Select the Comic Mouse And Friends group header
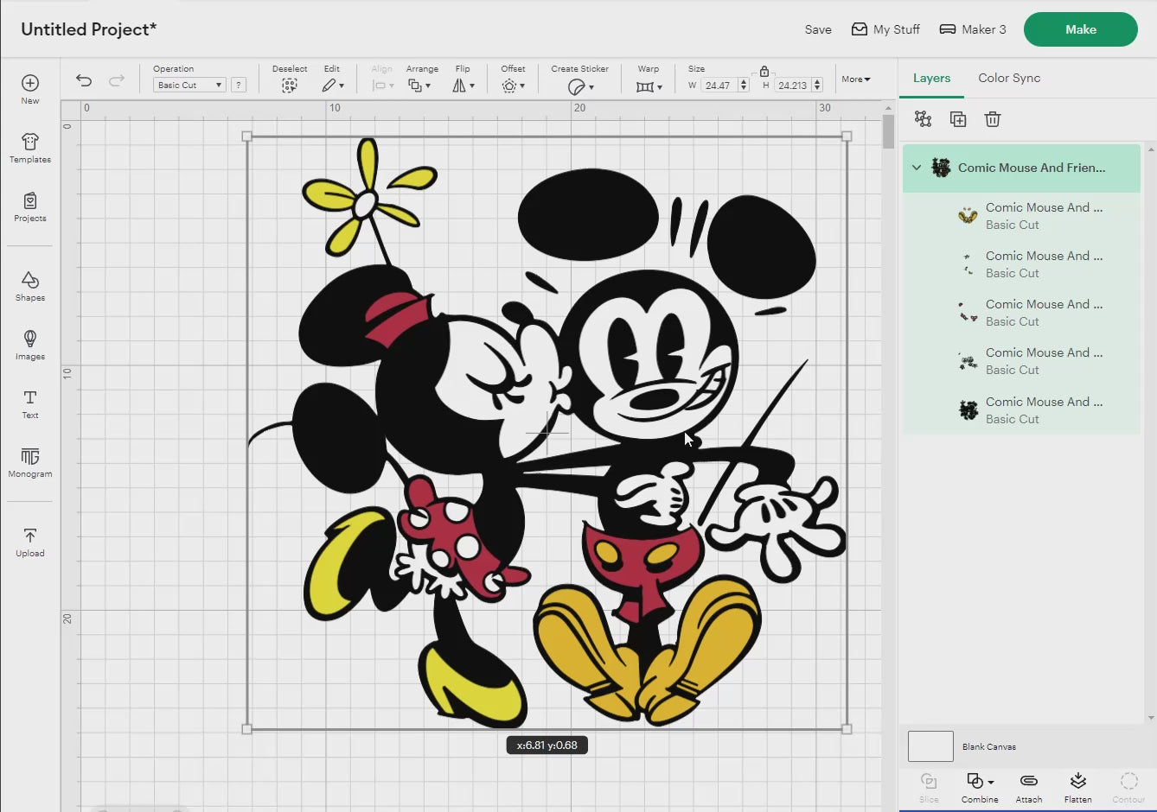 tap(1022, 168)
